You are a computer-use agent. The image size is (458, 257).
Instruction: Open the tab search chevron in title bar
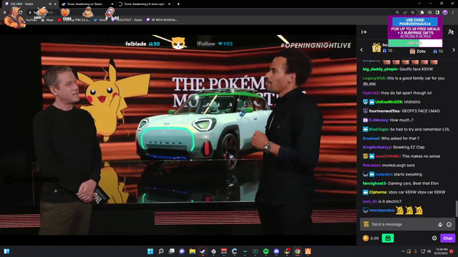[419, 4]
